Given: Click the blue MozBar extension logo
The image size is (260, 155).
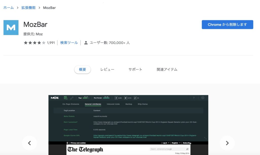Looking at the screenshot, I should pyautogui.click(x=11, y=28).
